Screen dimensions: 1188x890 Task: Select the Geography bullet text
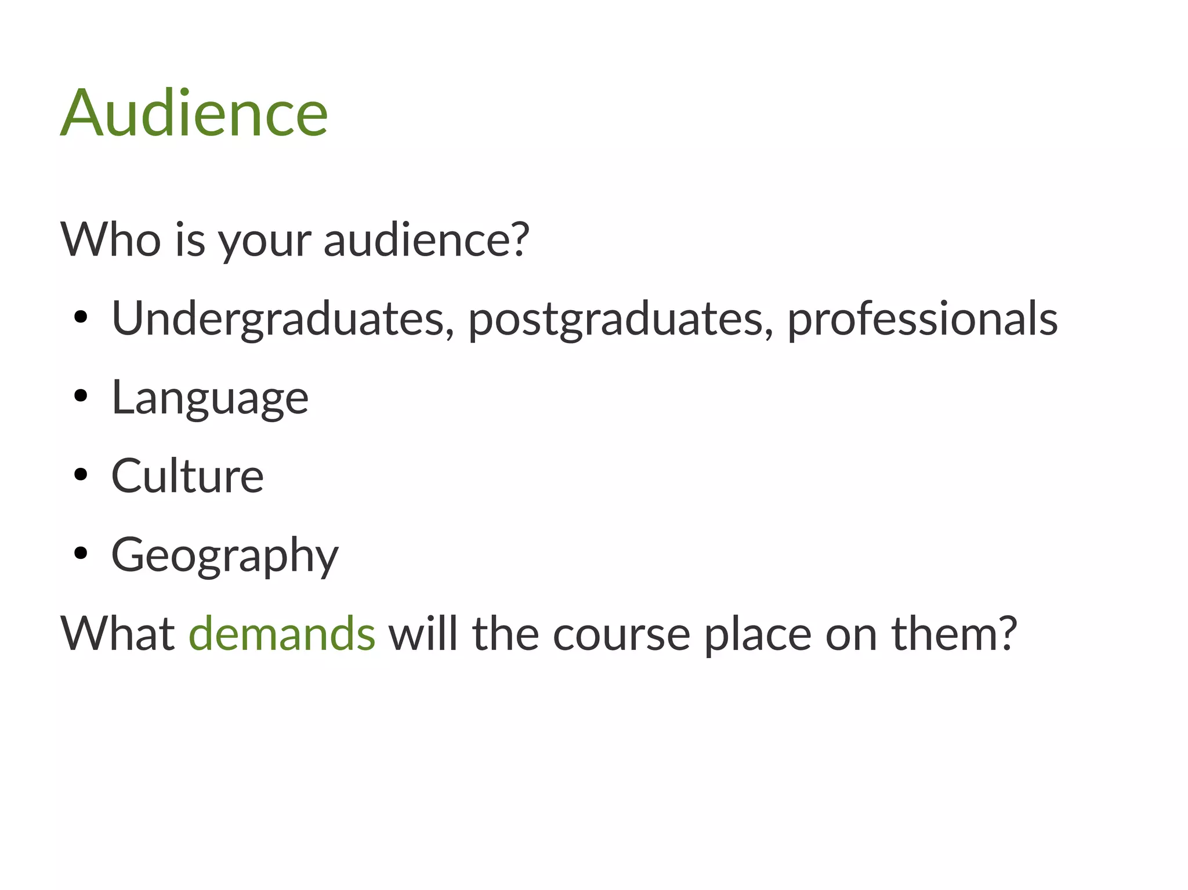(x=224, y=555)
